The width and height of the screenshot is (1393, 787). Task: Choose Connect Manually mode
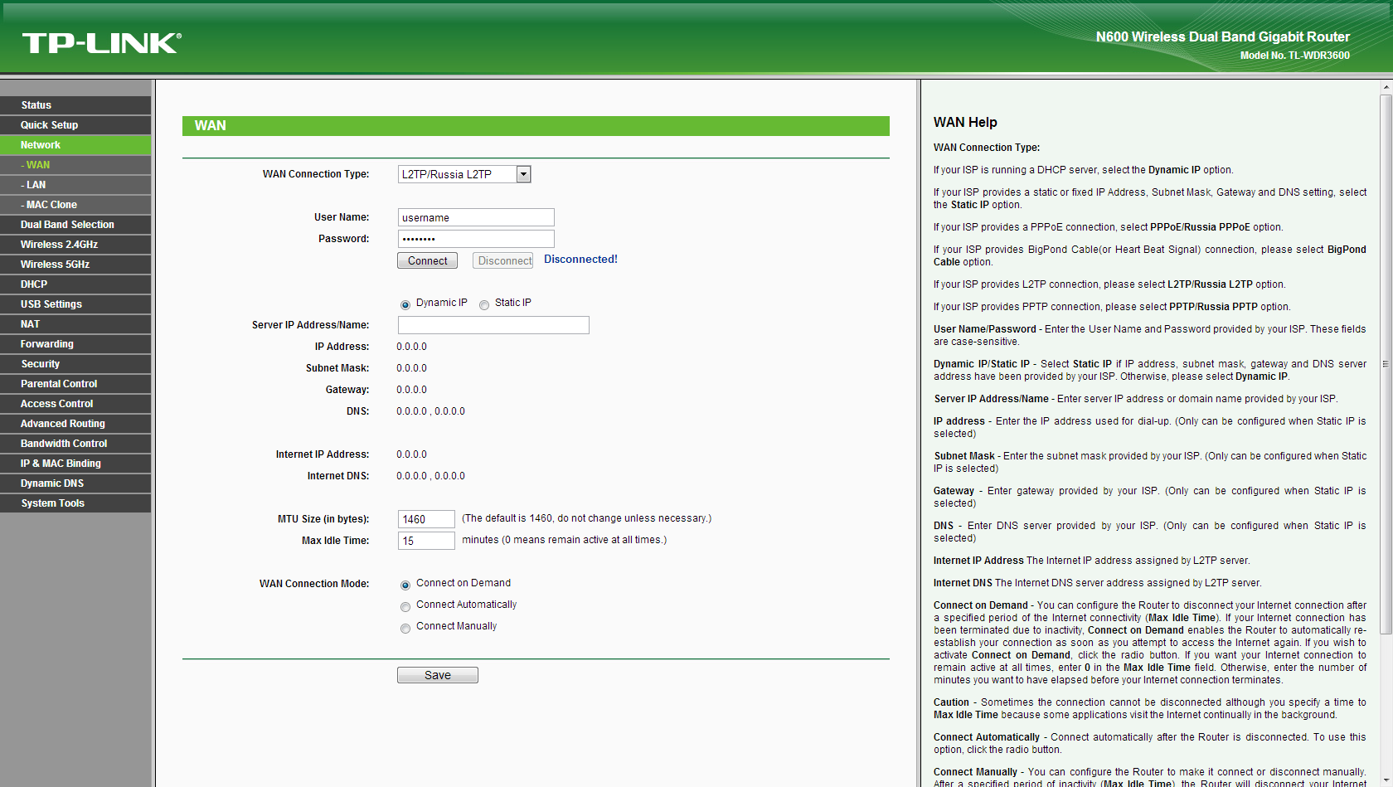click(x=405, y=628)
